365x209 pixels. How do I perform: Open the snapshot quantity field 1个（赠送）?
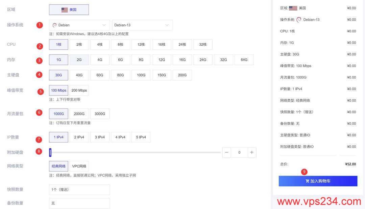[x=79, y=189]
